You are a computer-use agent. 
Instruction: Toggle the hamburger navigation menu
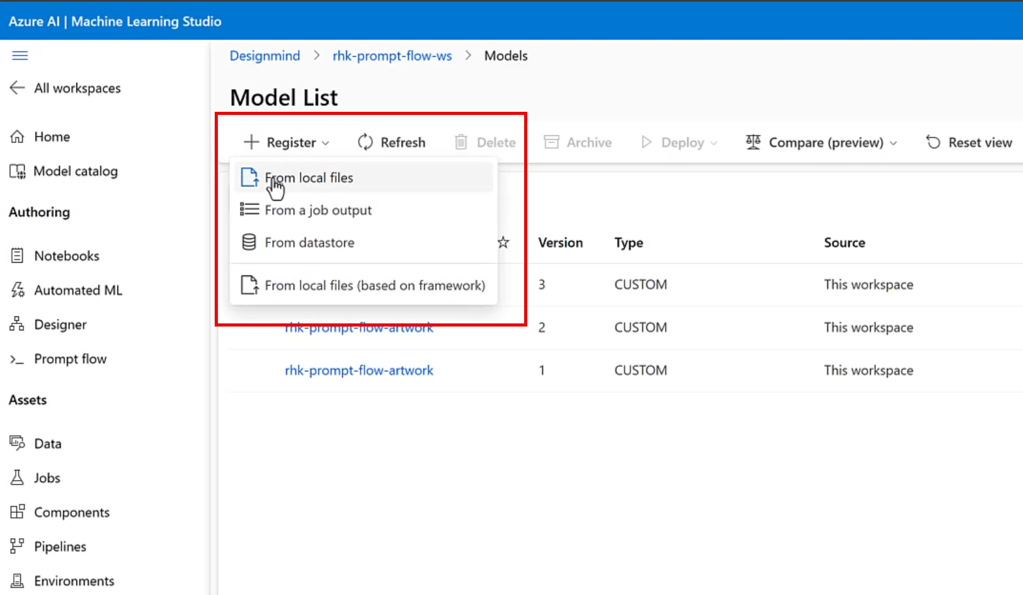[20, 56]
